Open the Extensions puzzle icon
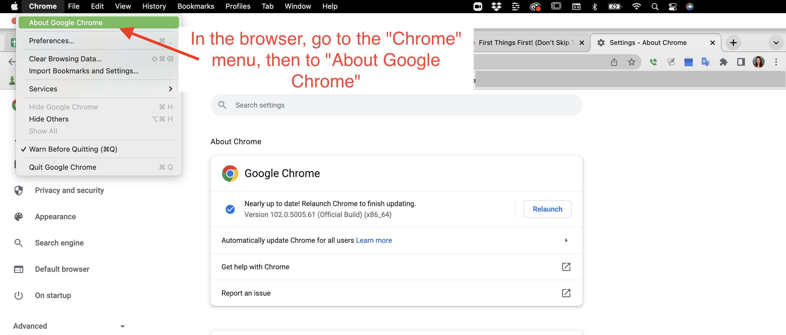This screenshot has height=335, width=786. pos(723,62)
